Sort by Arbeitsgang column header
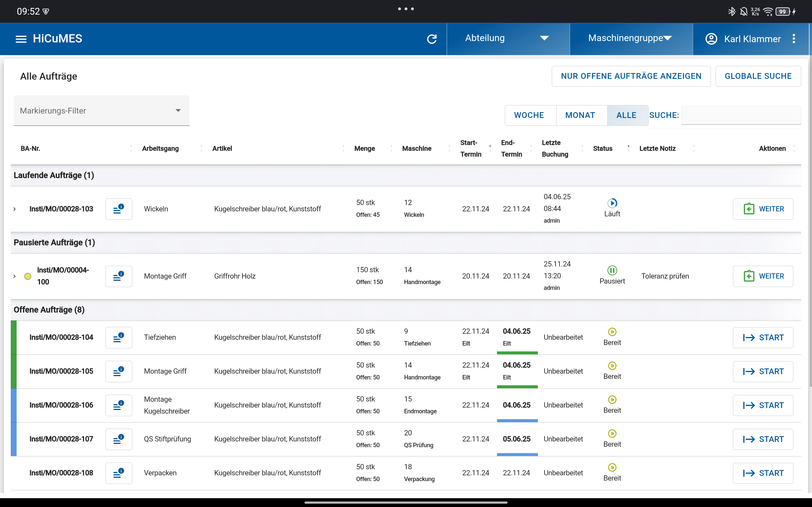The width and height of the screenshot is (812, 507). 161,149
